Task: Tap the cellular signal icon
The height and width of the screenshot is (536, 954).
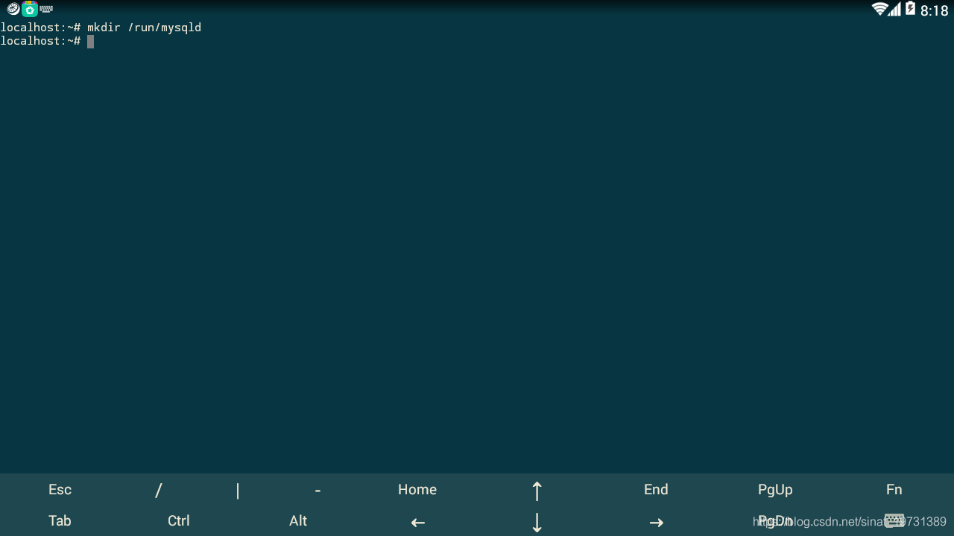Action: pyautogui.click(x=894, y=9)
